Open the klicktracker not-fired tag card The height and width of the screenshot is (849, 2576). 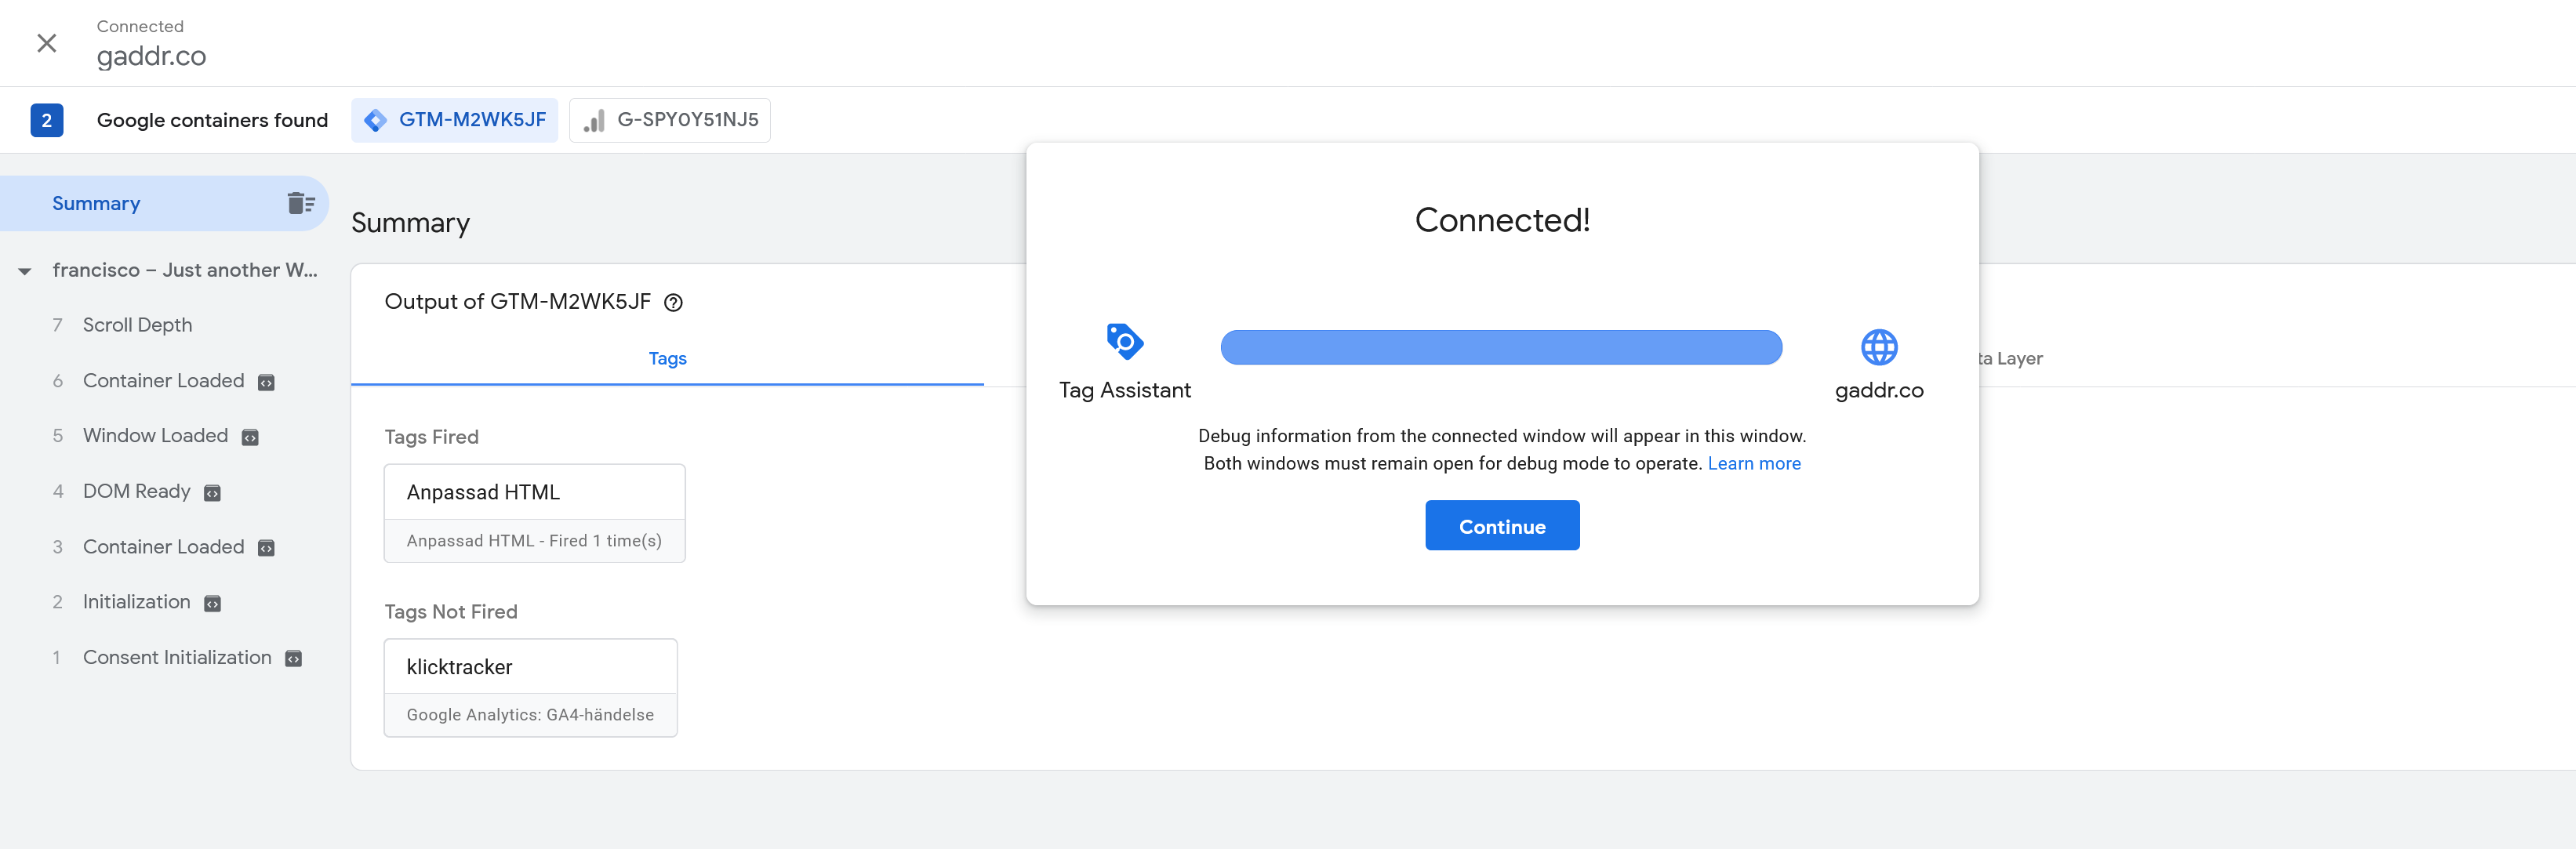click(530, 688)
